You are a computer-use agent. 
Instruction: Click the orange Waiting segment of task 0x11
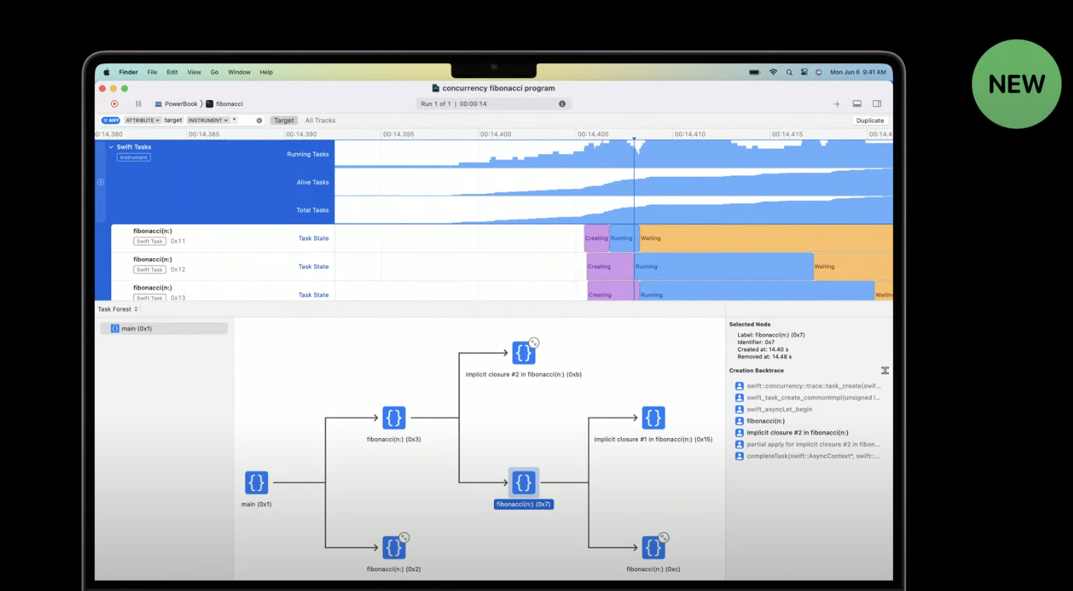[766, 238]
